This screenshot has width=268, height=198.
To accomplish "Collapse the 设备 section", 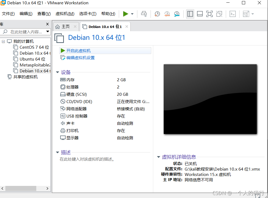I will [x=58, y=72].
